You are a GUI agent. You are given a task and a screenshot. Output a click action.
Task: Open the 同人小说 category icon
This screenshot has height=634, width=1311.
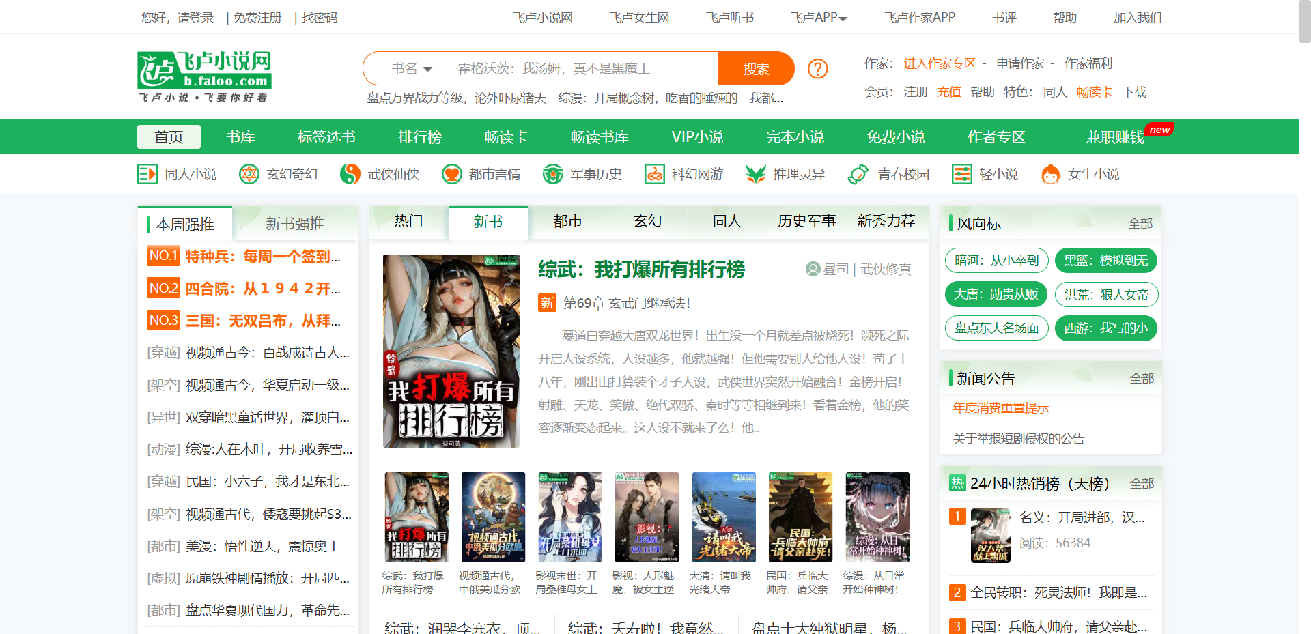click(x=147, y=174)
